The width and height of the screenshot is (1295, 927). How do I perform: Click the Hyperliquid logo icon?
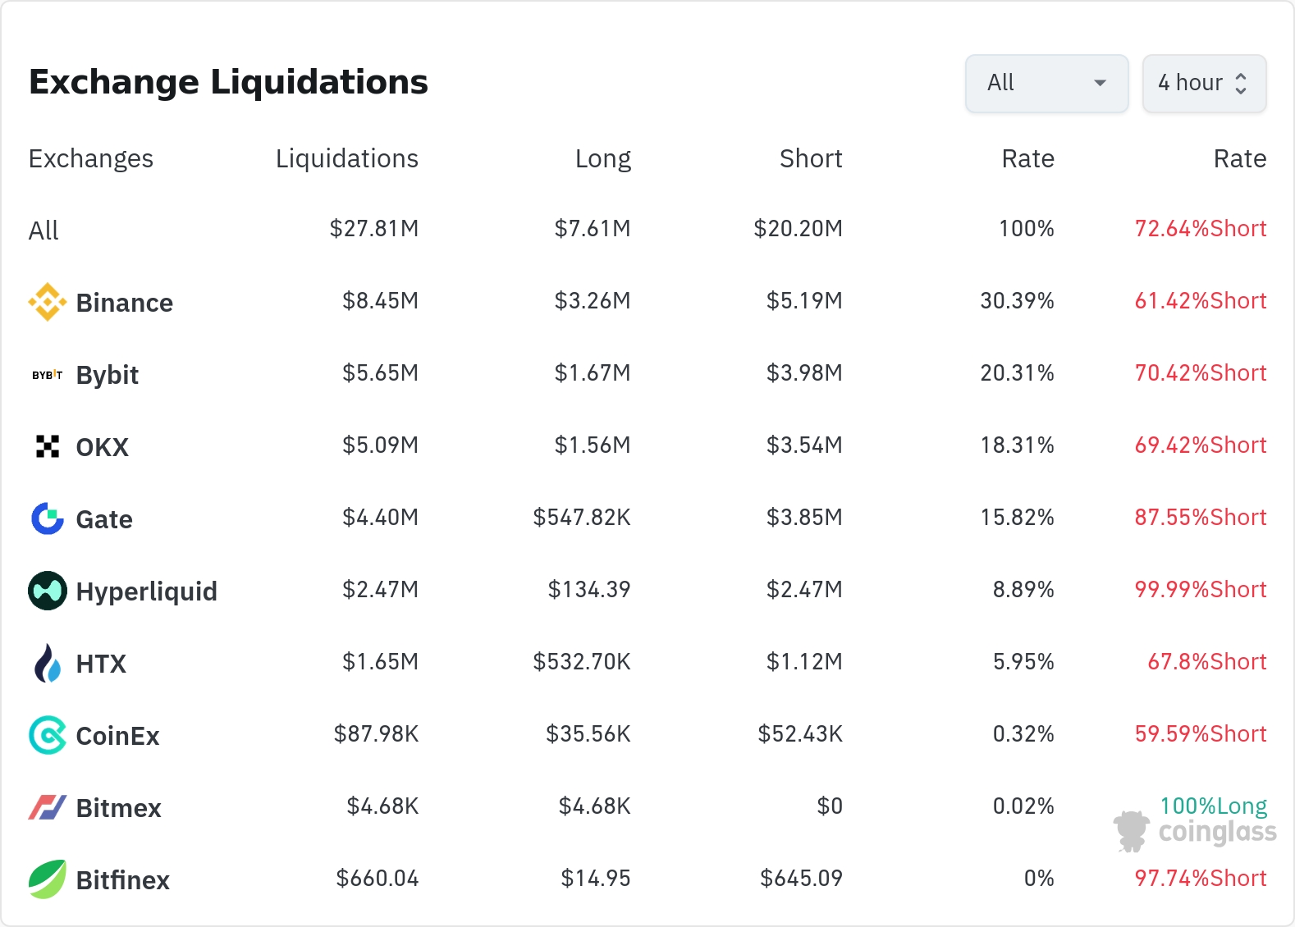[x=48, y=591]
